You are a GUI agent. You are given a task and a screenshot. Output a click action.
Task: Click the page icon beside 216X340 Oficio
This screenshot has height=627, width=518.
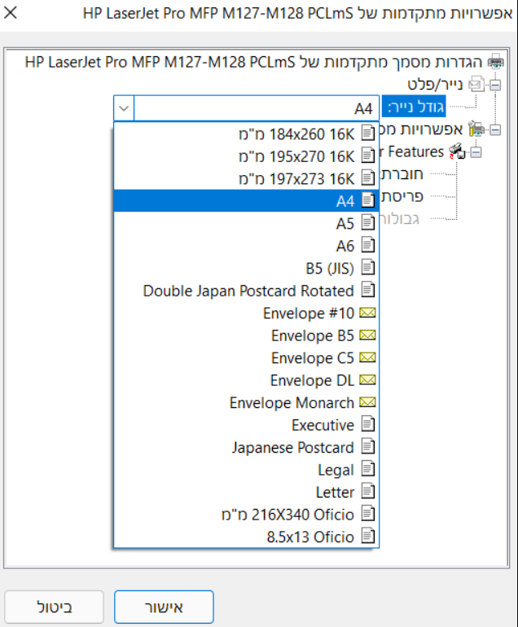[x=368, y=514]
